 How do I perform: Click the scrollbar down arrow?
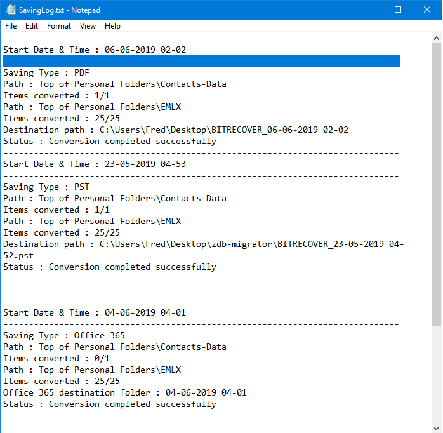pyautogui.click(x=436, y=428)
